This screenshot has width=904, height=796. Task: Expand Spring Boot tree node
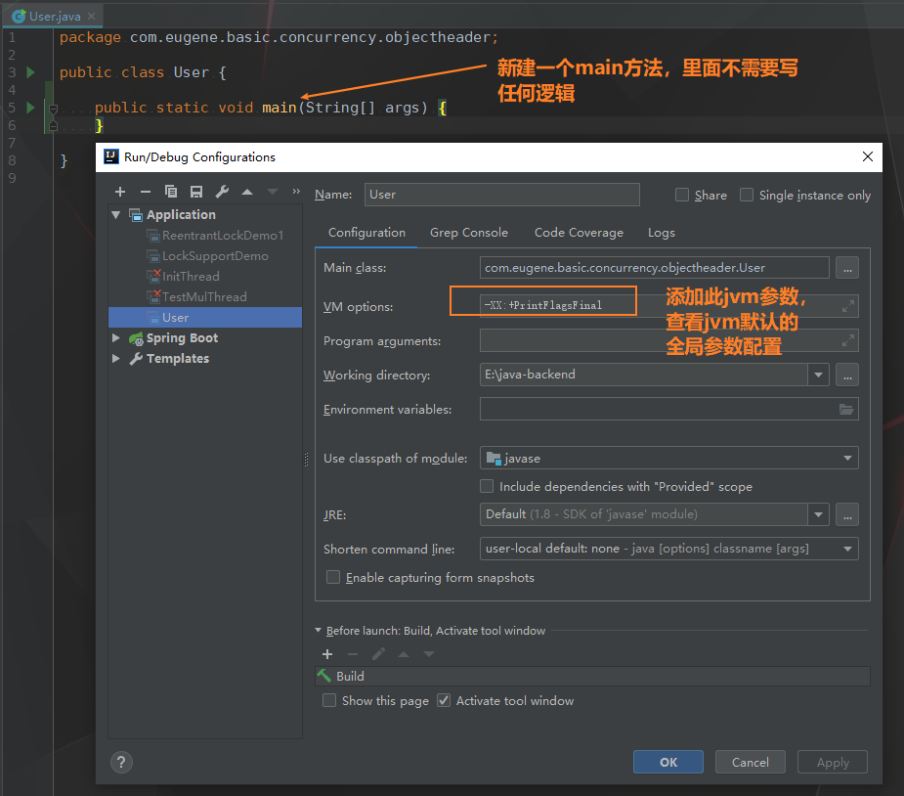tap(116, 338)
